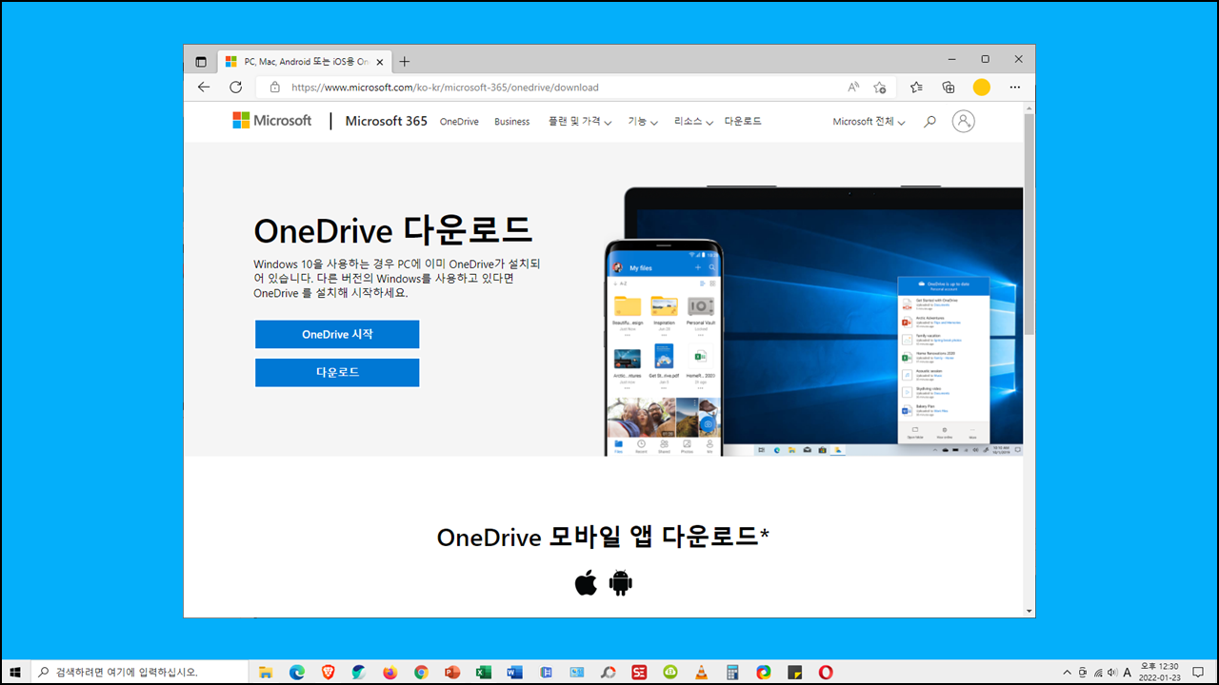Open VLC media player from the taskbar
The image size is (1219, 685).
[701, 672]
